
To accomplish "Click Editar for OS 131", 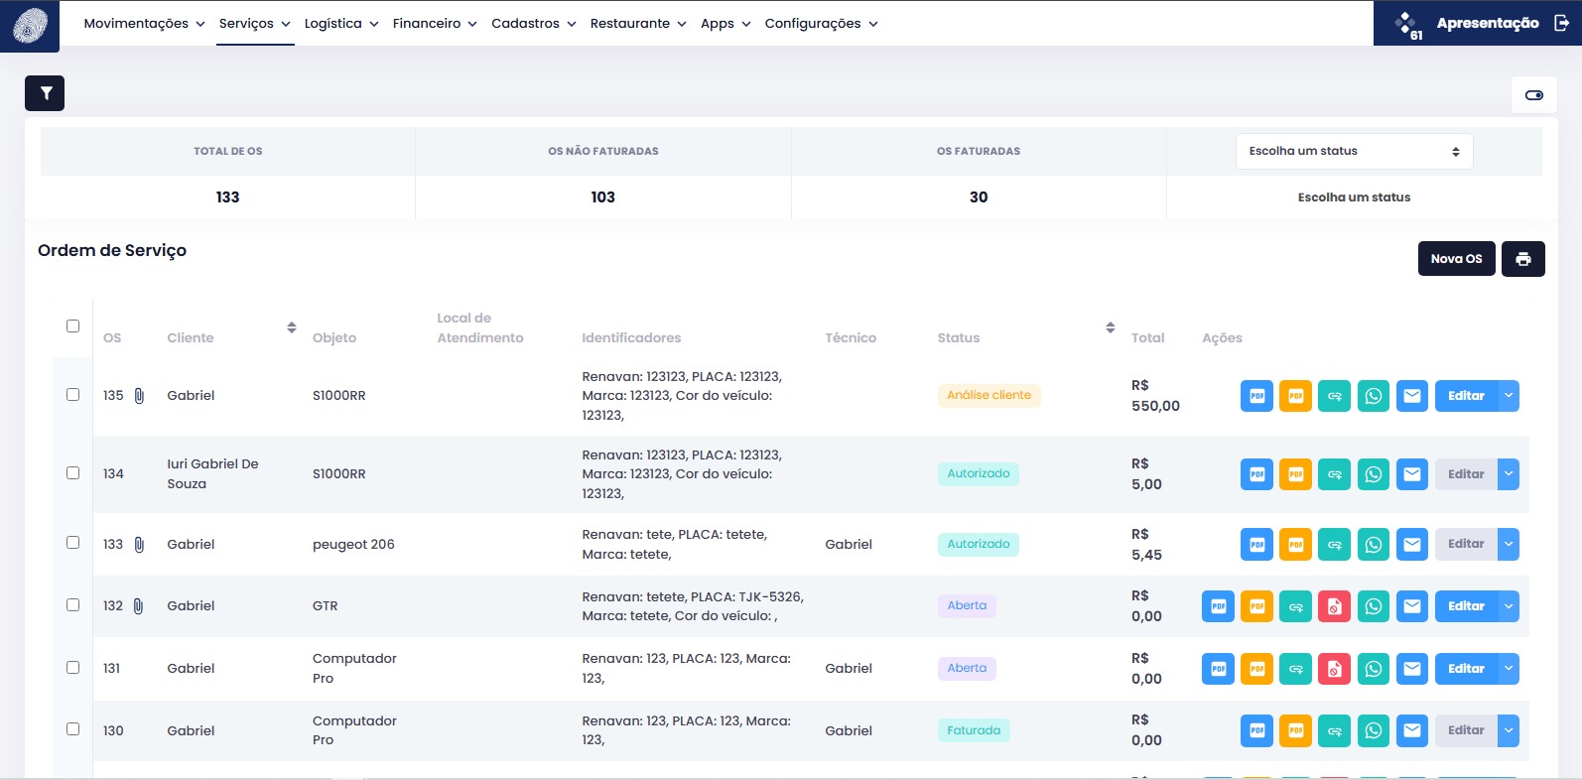I will 1466,669.
